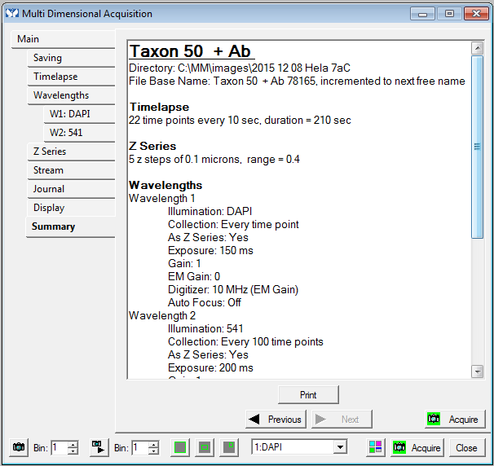
Task: Click the live stream camera icon beside second Bin
Action: (99, 447)
